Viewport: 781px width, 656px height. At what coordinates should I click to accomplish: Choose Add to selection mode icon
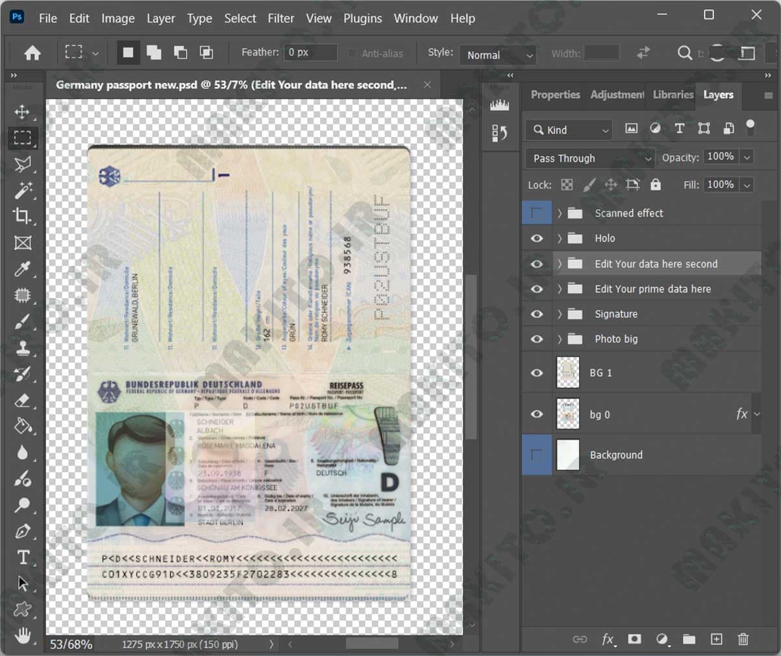[154, 53]
